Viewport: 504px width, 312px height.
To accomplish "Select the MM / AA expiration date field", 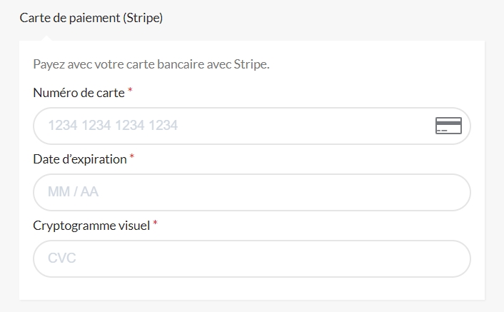I will click(252, 192).
